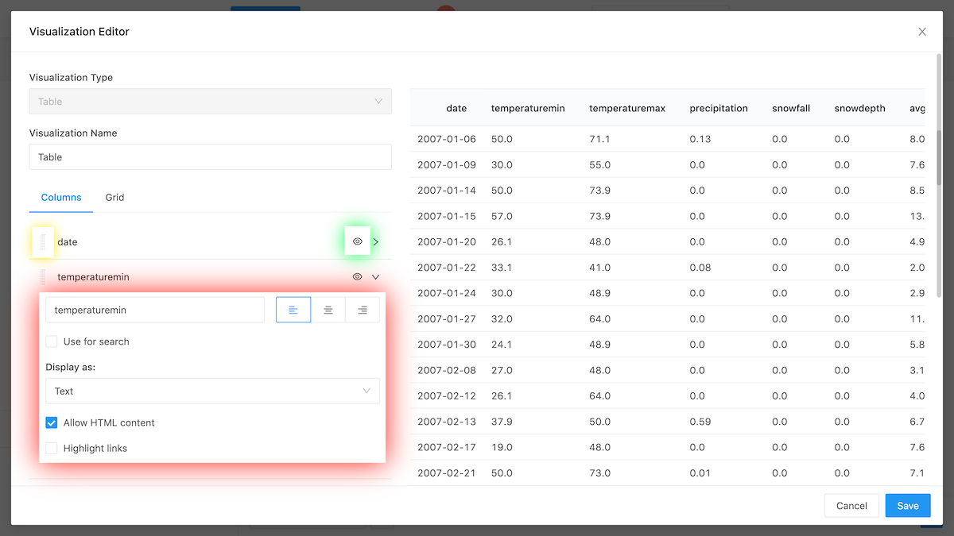This screenshot has height=536, width=954.
Task: Expand the date column settings
Action: click(x=376, y=241)
